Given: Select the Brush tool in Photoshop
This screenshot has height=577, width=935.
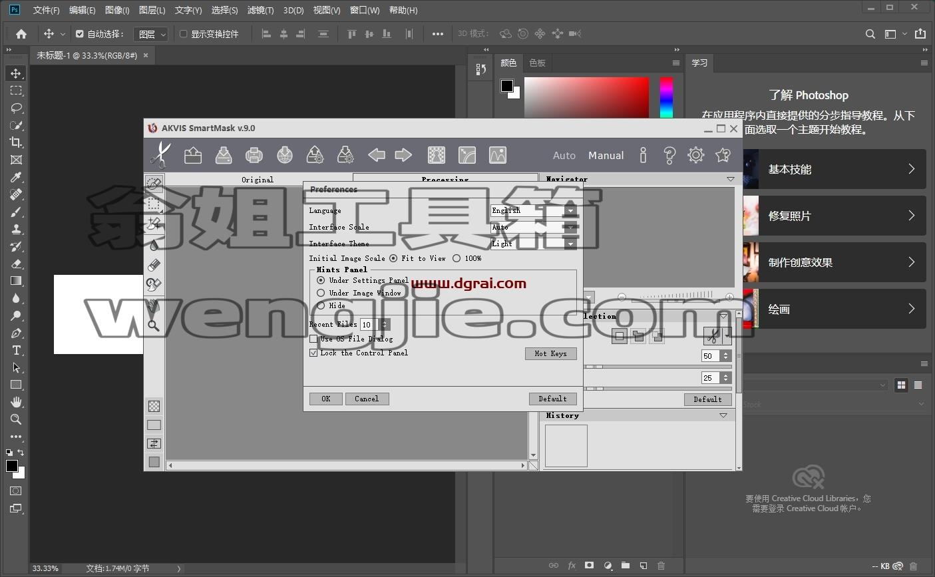Looking at the screenshot, I should click(x=16, y=212).
